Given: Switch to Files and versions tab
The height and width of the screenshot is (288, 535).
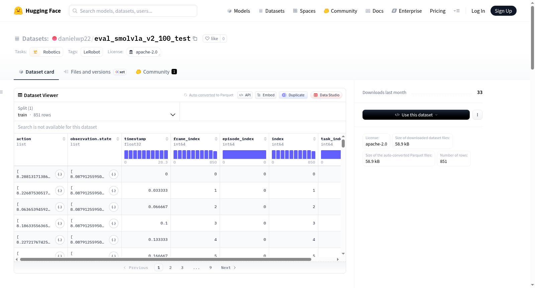Looking at the screenshot, I should click(95, 72).
